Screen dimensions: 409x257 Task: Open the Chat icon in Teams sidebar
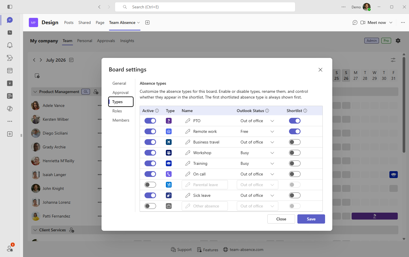(x=10, y=20)
